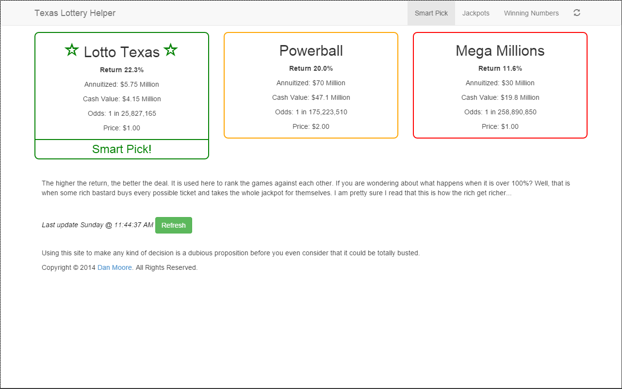Screen dimensions: 622x389
Task: Open the Smart Pick tab
Action: (431, 13)
